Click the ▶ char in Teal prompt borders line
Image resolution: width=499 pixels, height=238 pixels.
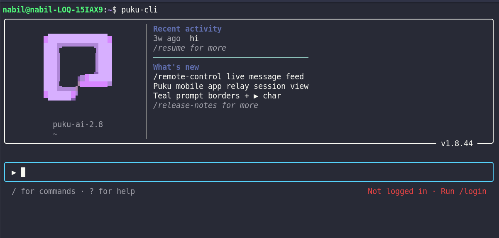256,96
